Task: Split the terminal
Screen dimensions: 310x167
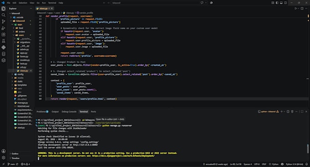Action: click(288, 112)
